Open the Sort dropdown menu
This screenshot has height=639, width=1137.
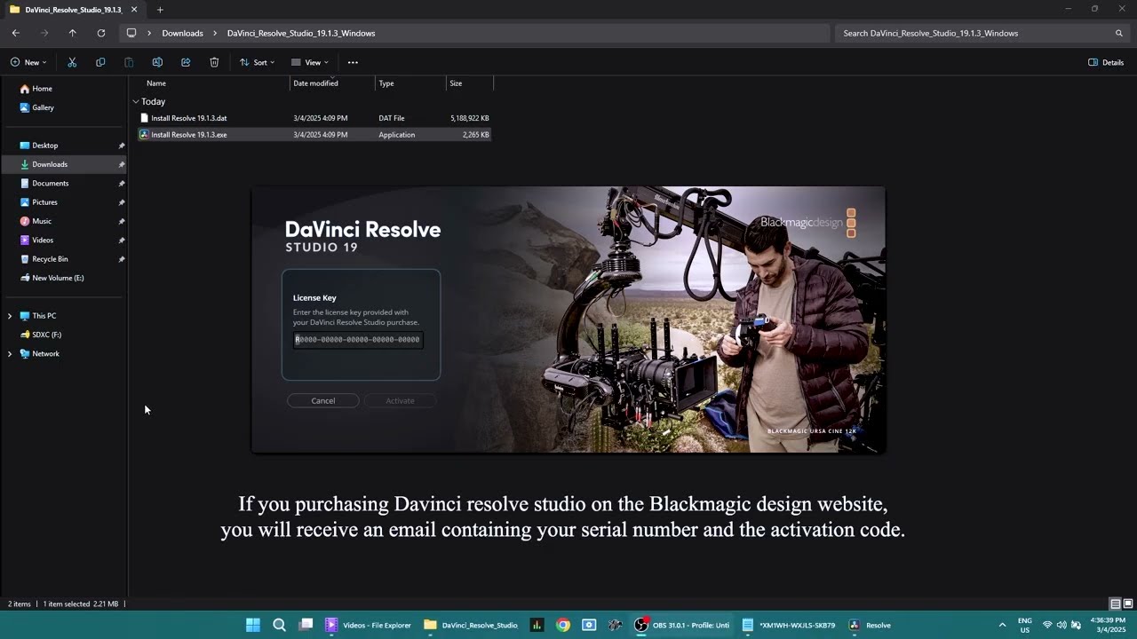pos(258,62)
